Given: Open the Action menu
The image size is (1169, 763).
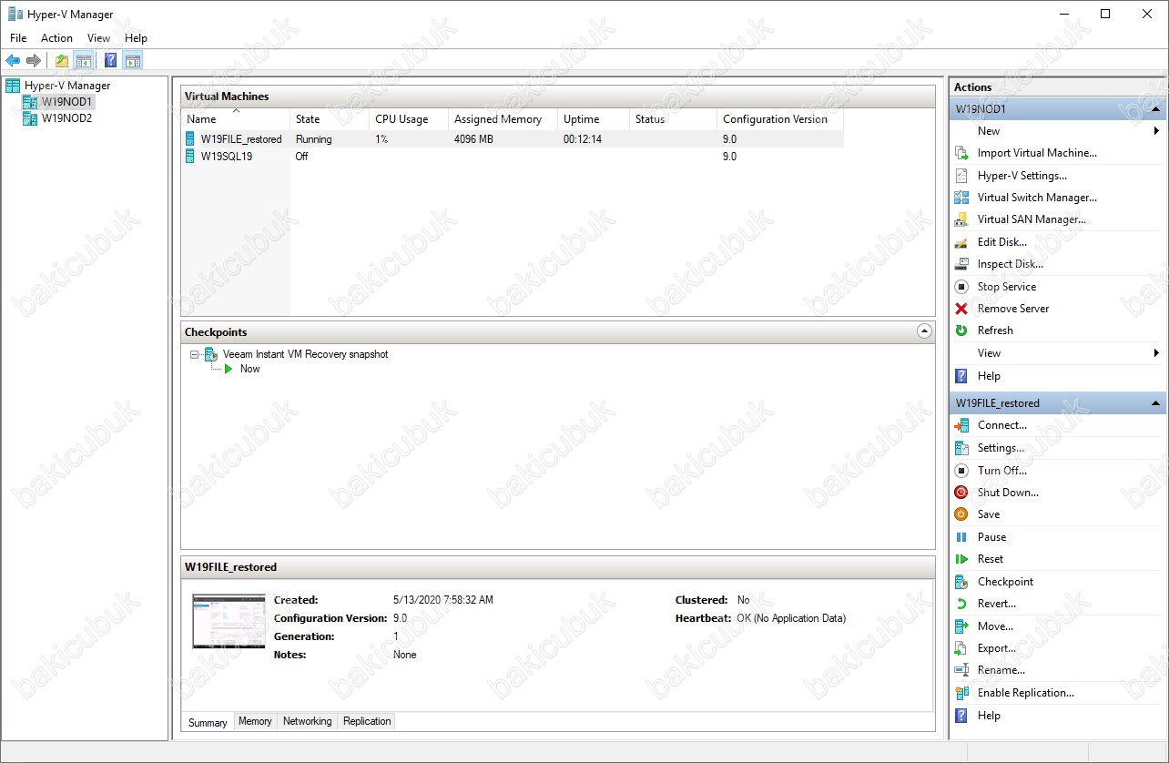Looking at the screenshot, I should pos(56,38).
